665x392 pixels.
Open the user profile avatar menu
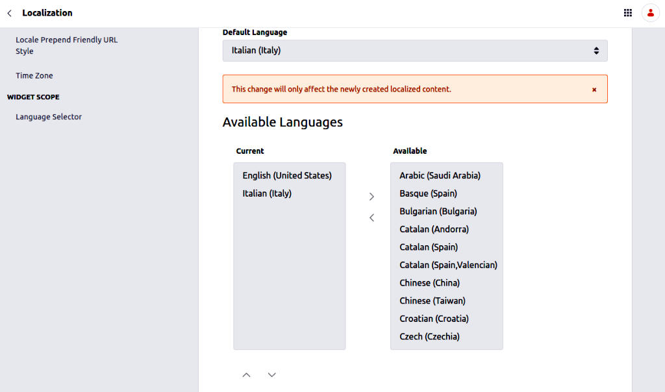click(650, 13)
